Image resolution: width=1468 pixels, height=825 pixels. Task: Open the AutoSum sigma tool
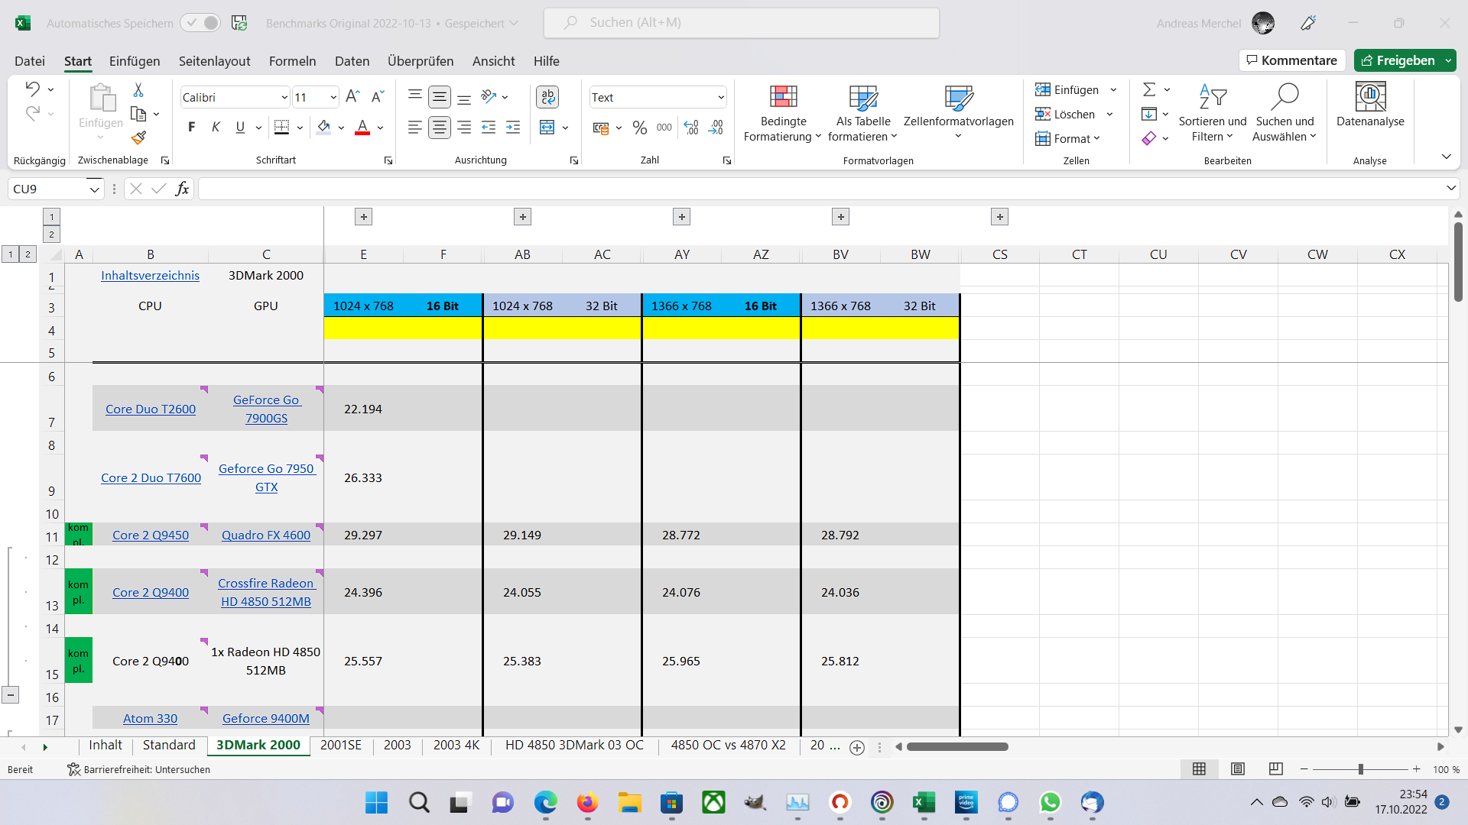pyautogui.click(x=1149, y=90)
